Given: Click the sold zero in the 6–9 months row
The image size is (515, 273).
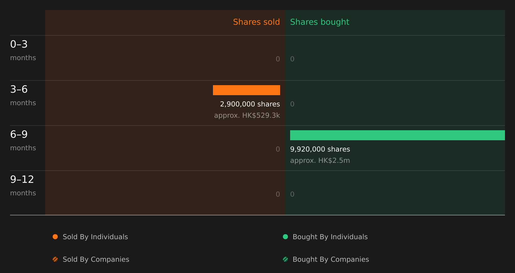Looking at the screenshot, I should [x=278, y=149].
